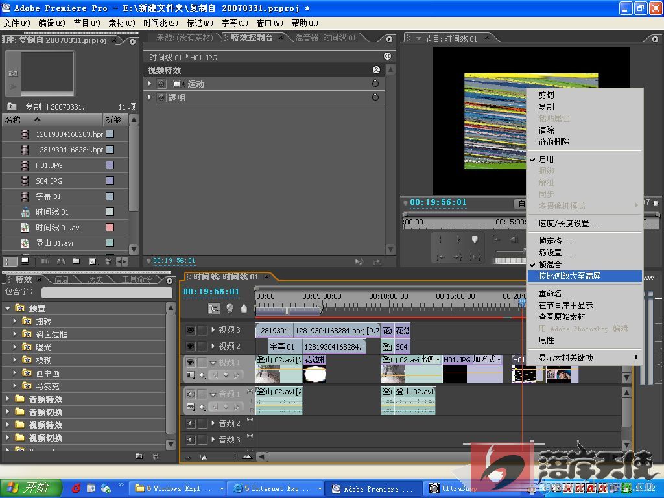Open the 文件 menu
Image resolution: width=664 pixels, height=498 pixels.
[x=17, y=23]
